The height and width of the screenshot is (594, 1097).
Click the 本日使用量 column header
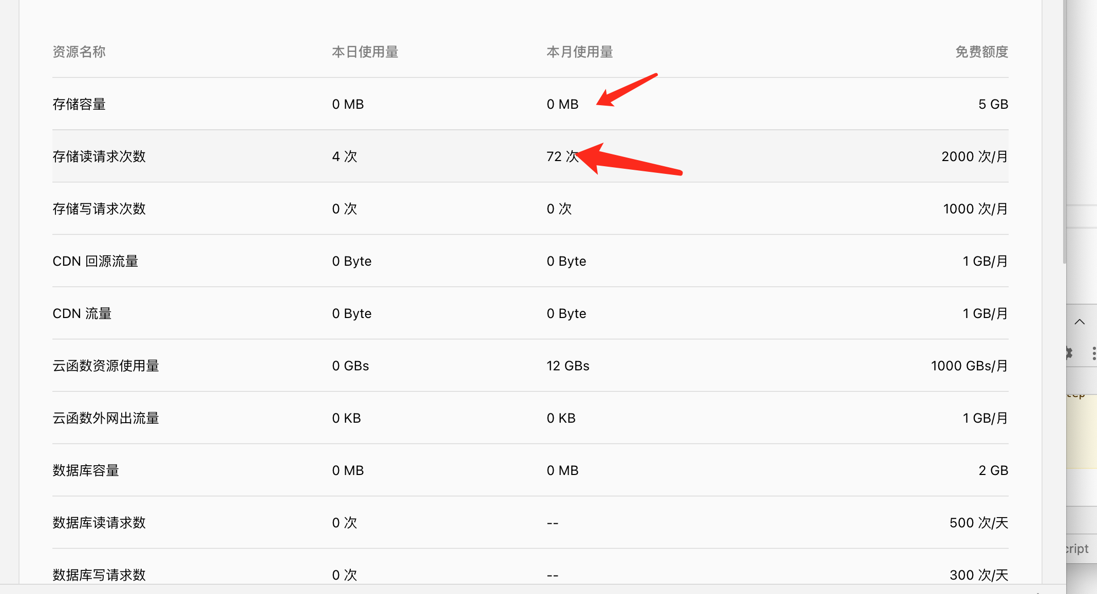(365, 52)
